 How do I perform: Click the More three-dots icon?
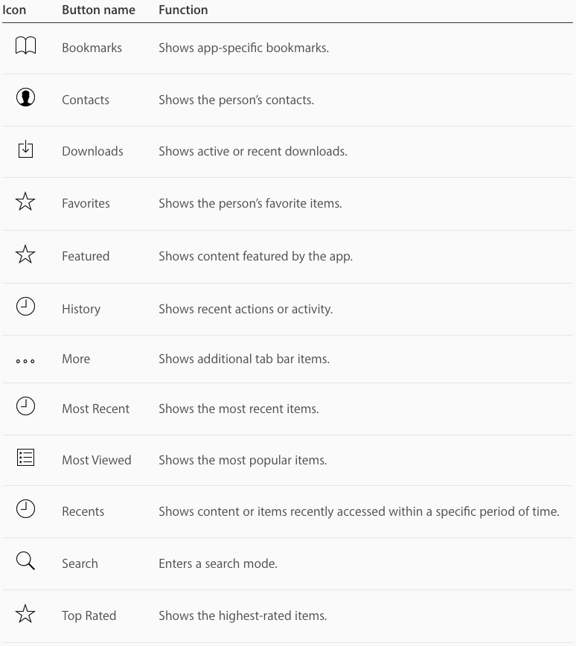coord(25,361)
